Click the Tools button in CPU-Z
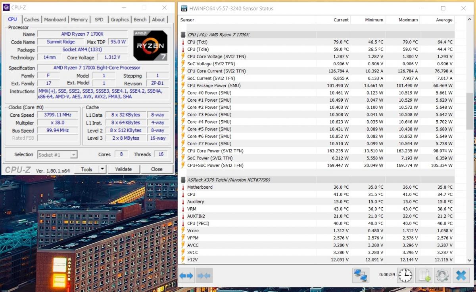This screenshot has width=476, height=292. click(86, 169)
